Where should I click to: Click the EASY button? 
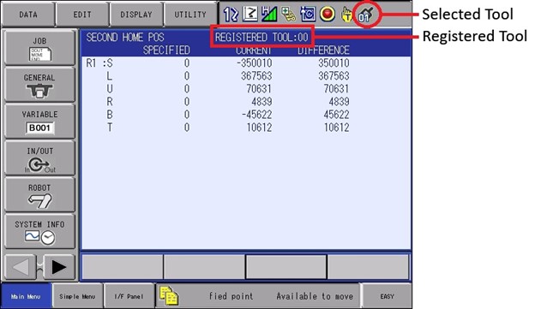pos(387,296)
